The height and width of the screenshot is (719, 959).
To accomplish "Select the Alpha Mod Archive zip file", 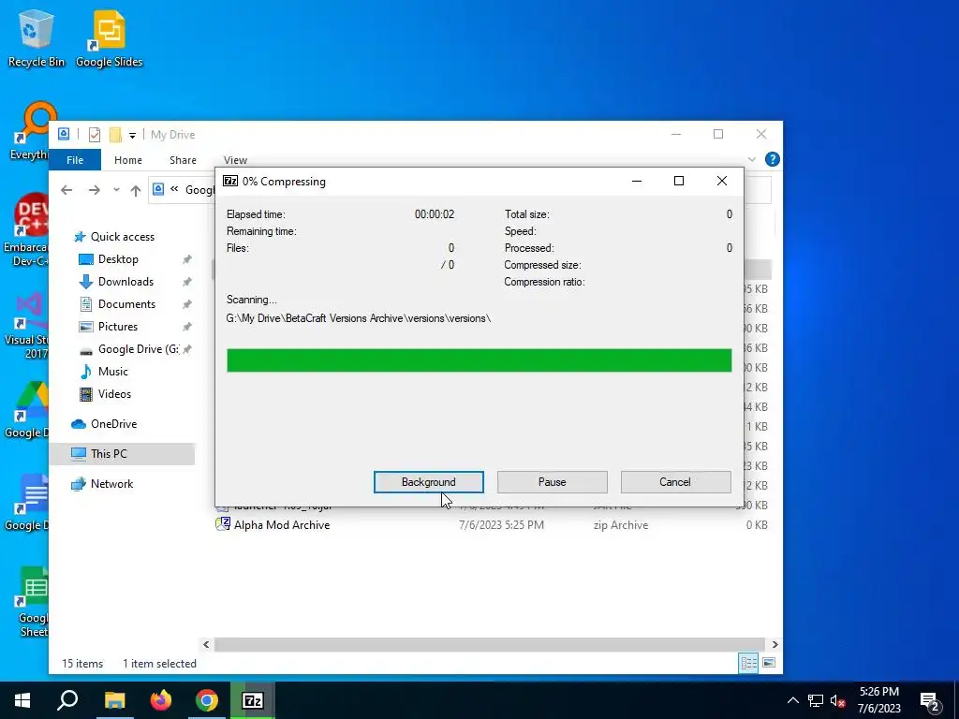I will [282, 524].
